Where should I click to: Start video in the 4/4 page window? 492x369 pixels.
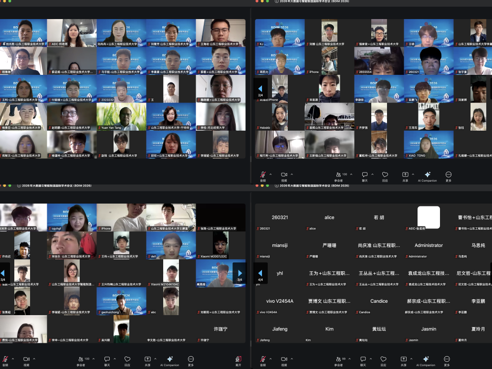click(x=284, y=359)
